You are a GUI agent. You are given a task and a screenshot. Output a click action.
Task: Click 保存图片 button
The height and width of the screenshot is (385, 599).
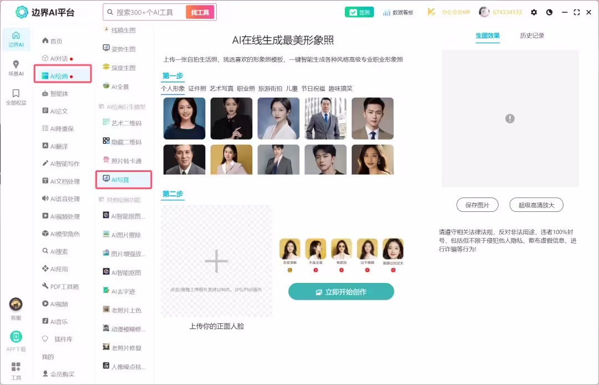(x=478, y=205)
